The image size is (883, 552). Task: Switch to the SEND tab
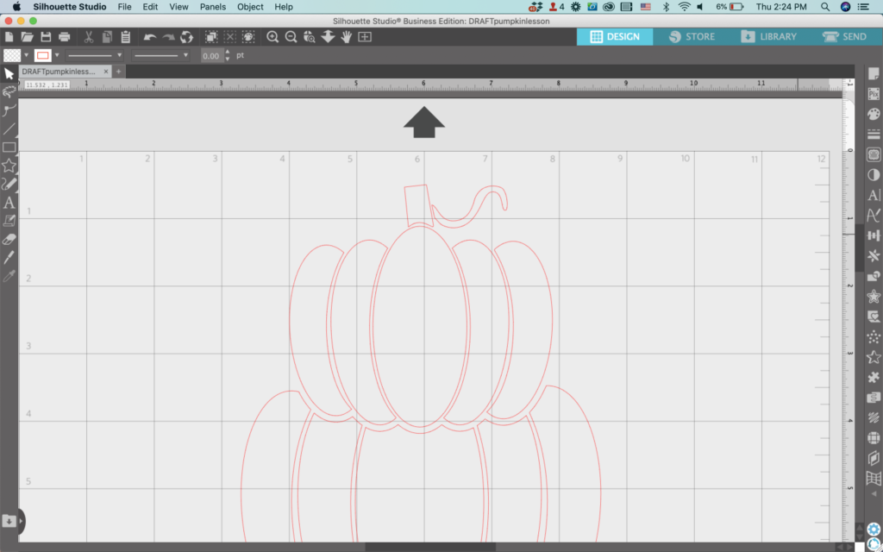(x=845, y=36)
